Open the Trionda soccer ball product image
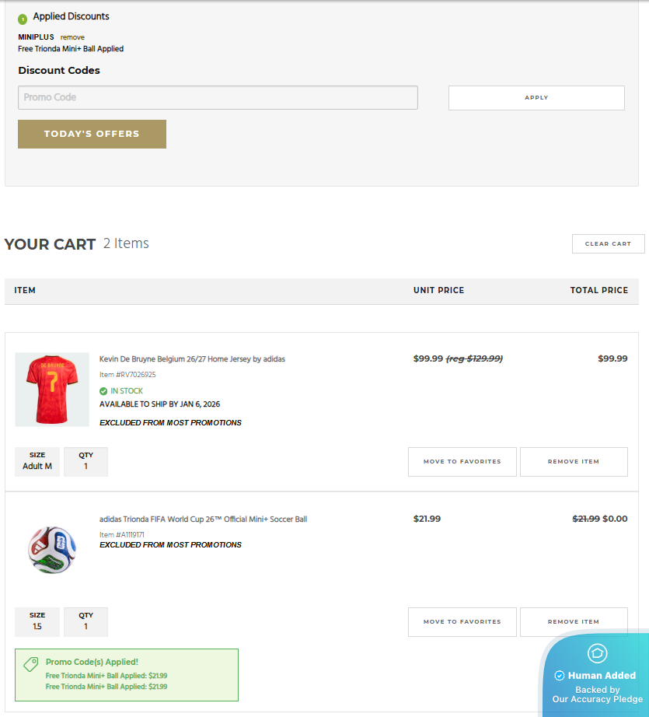This screenshot has height=717, width=649. tap(52, 550)
